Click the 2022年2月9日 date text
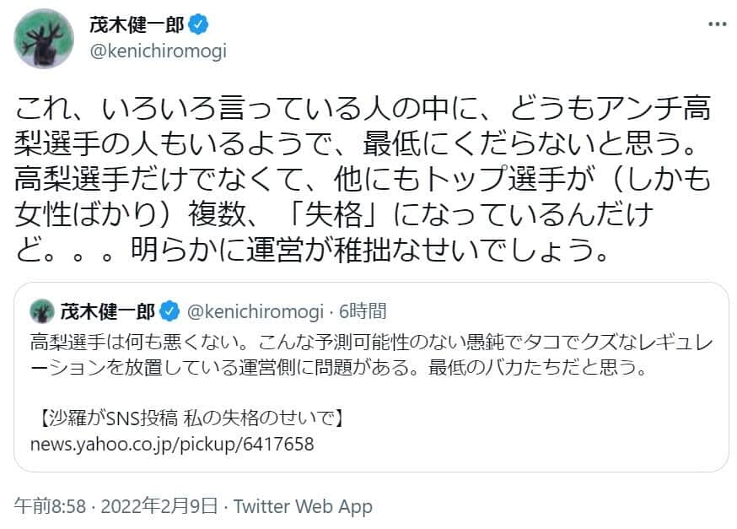Image resolution: width=737 pixels, height=529 pixels. coord(160,506)
